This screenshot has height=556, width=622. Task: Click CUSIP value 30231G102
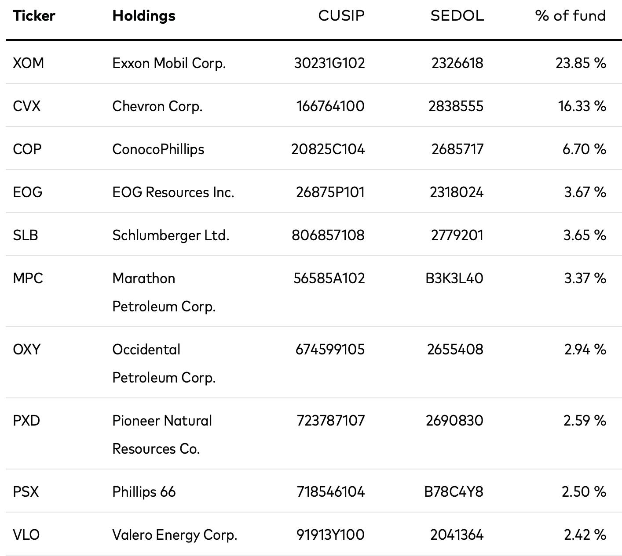[x=329, y=63]
